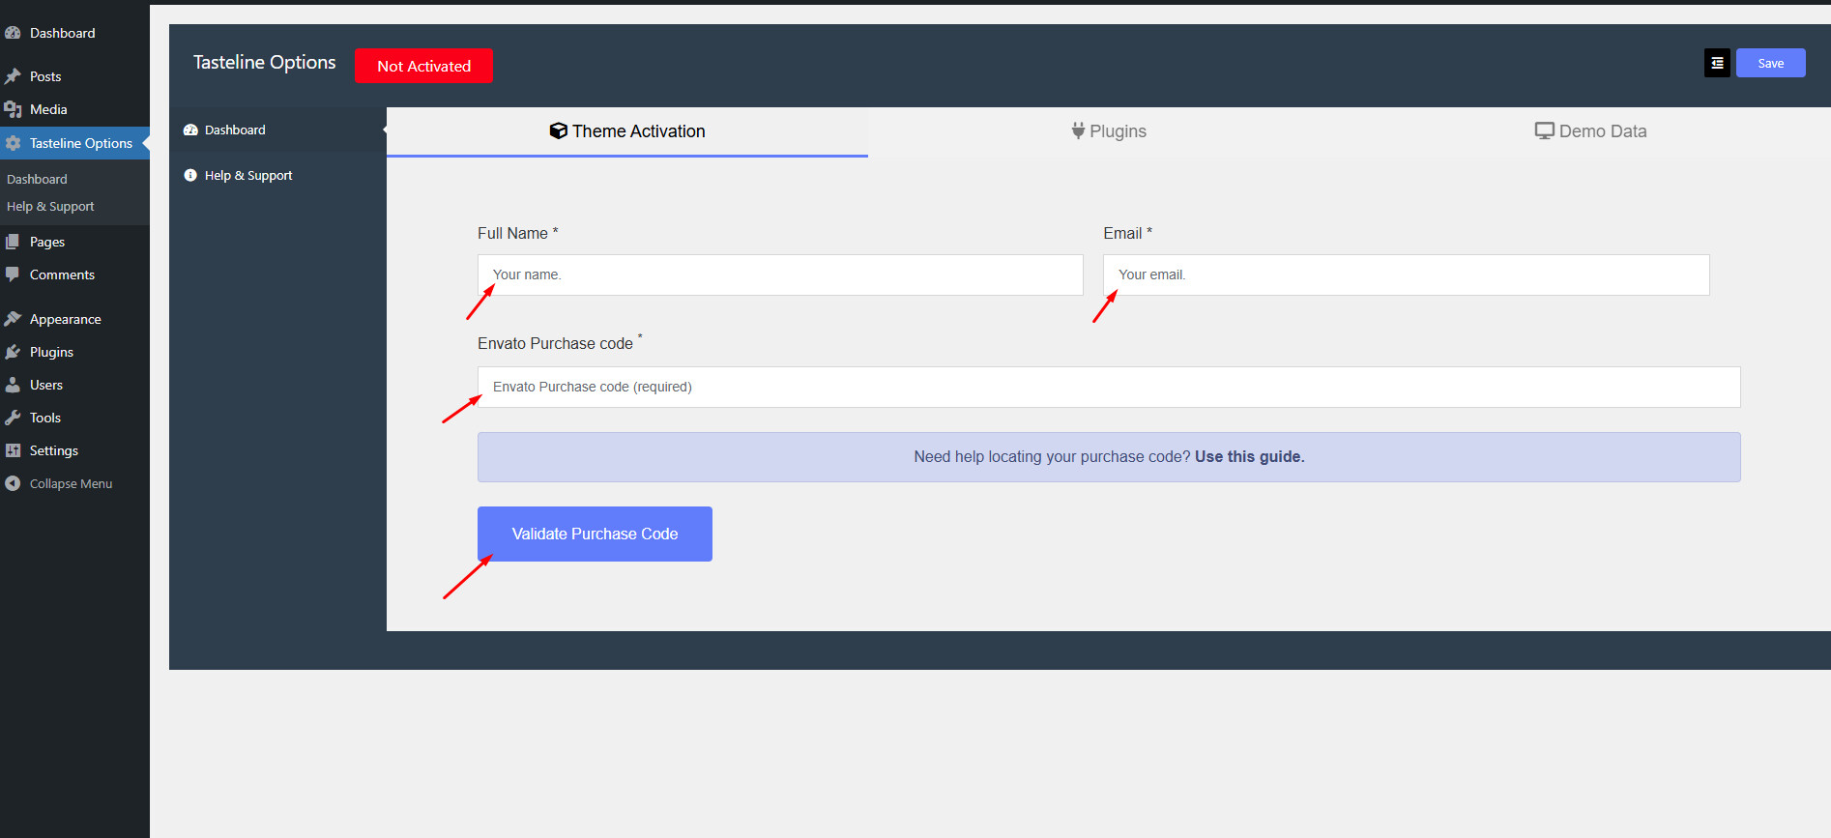
Task: Focus the Full Name input field
Action: coord(780,275)
